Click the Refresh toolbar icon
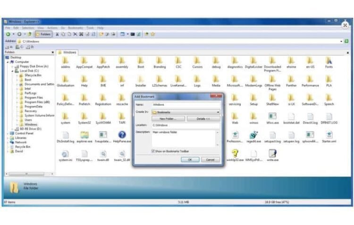This screenshot has height=225, width=354. pos(139,34)
